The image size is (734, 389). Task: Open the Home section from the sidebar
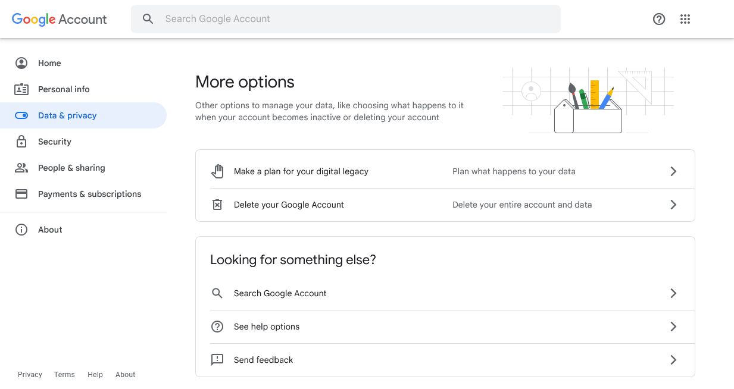[x=49, y=63]
